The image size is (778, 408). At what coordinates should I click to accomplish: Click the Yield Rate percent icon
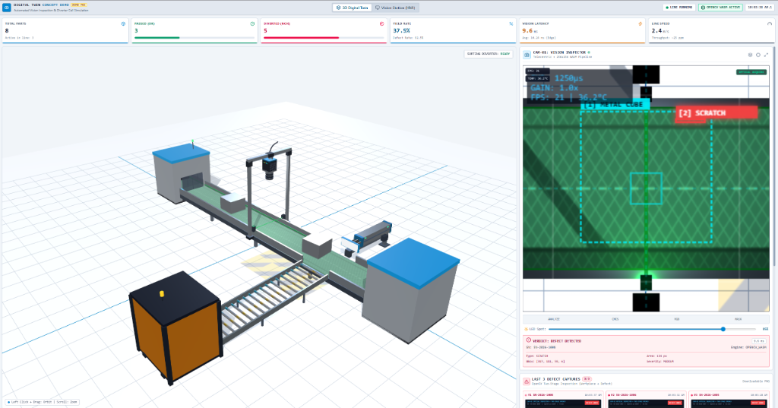click(x=511, y=24)
